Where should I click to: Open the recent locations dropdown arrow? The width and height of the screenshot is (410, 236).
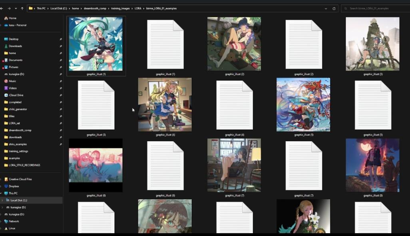click(16, 8)
